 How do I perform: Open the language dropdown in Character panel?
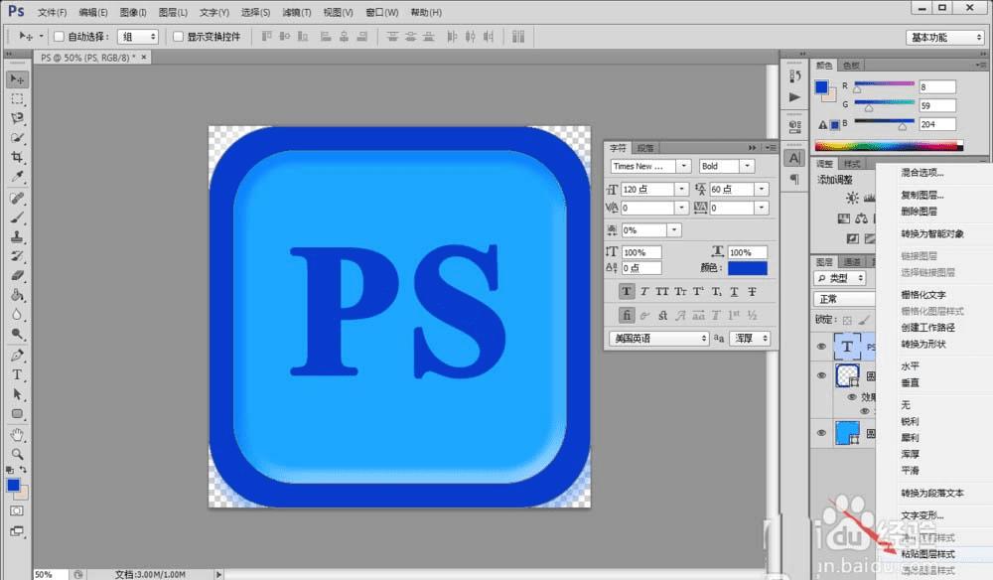click(x=658, y=338)
